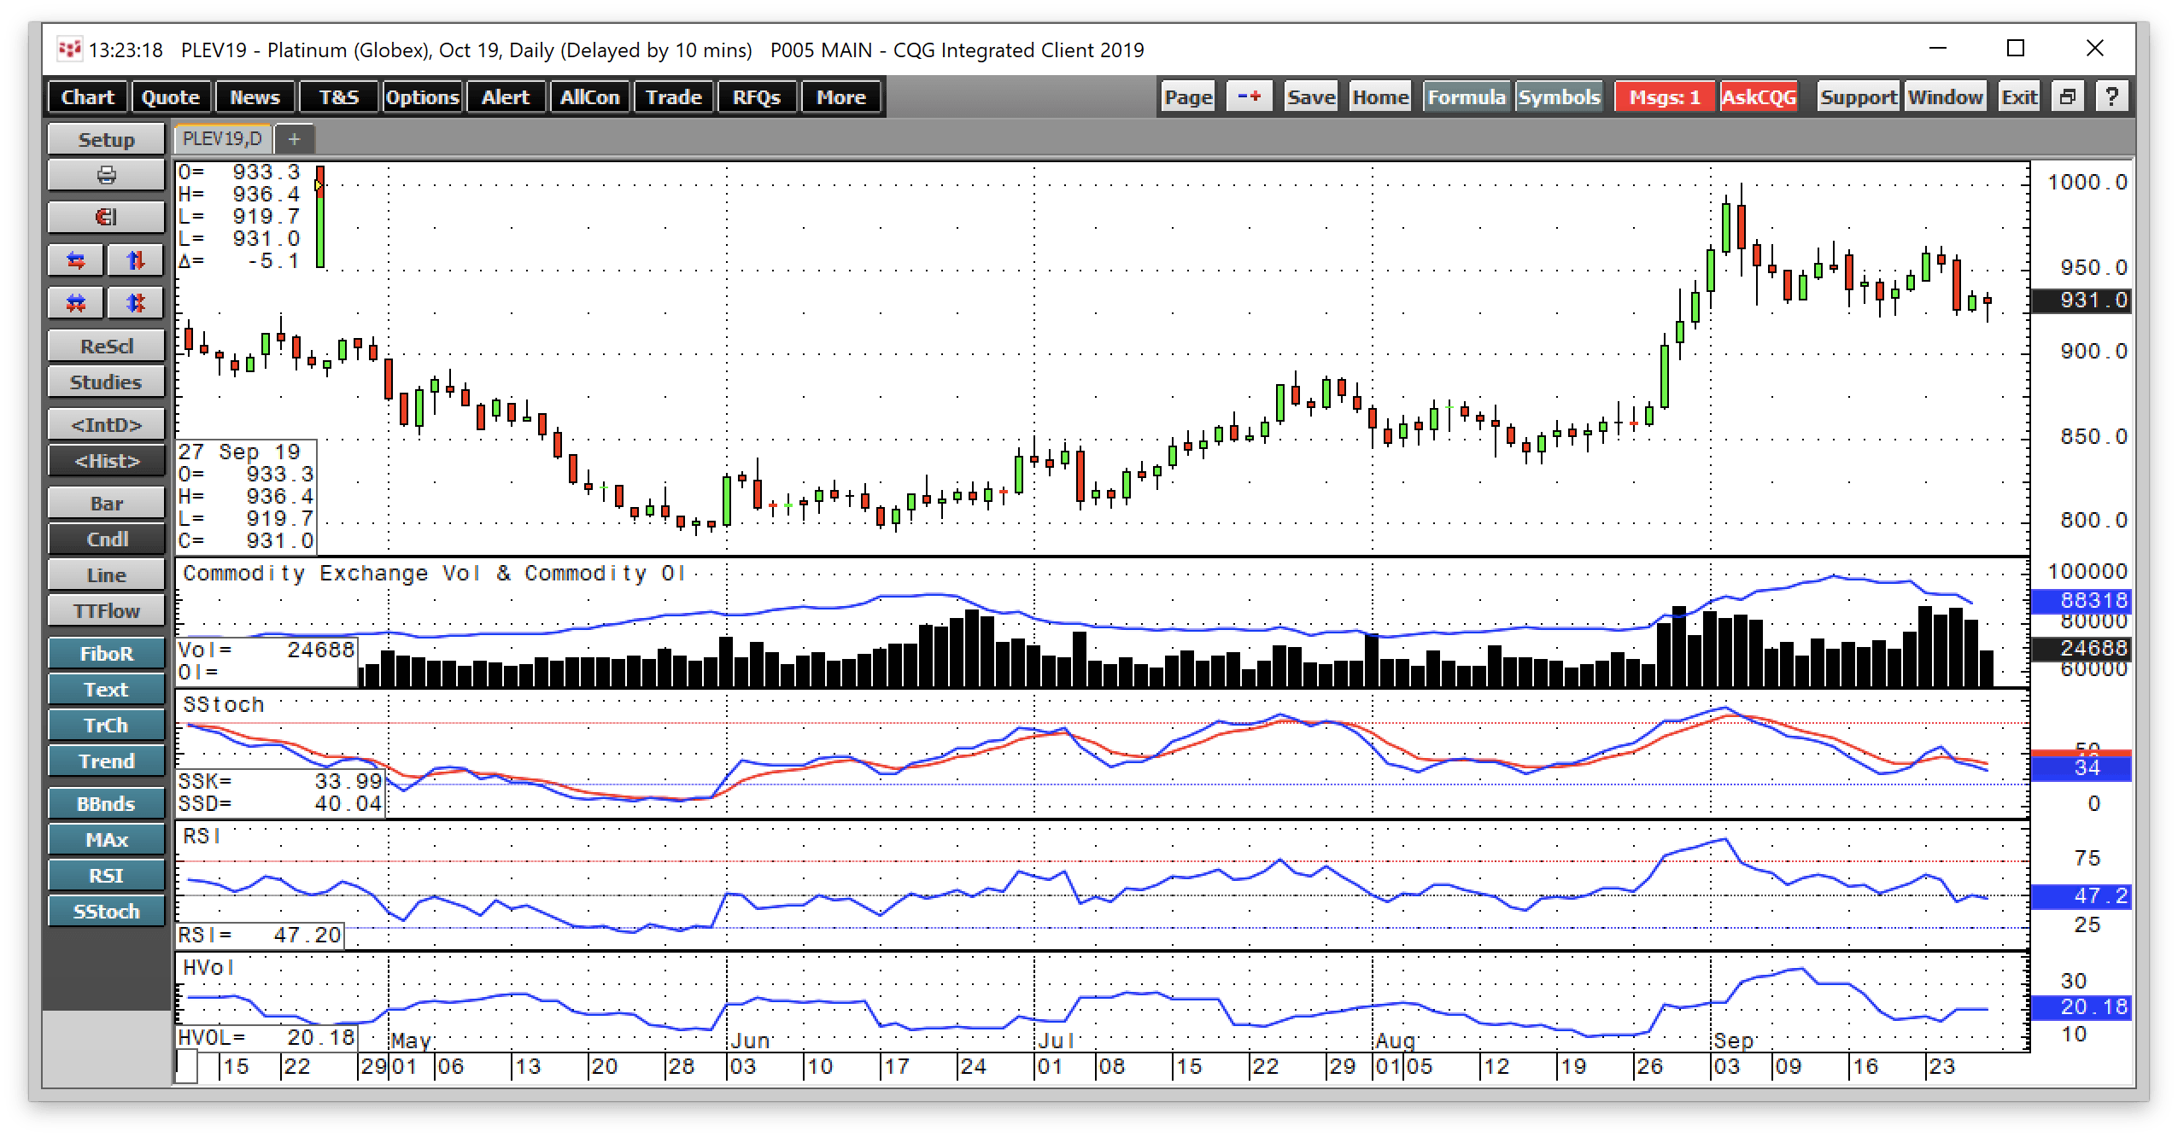
Task: Click the vertical compress arrows icon
Action: point(136,303)
